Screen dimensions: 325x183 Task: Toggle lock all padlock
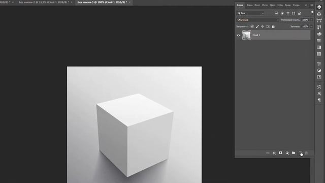click(x=273, y=26)
